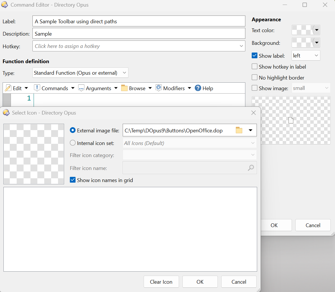The height and width of the screenshot is (292, 335).
Task: Expand the Hotkey dropdown arrow
Action: (241, 46)
